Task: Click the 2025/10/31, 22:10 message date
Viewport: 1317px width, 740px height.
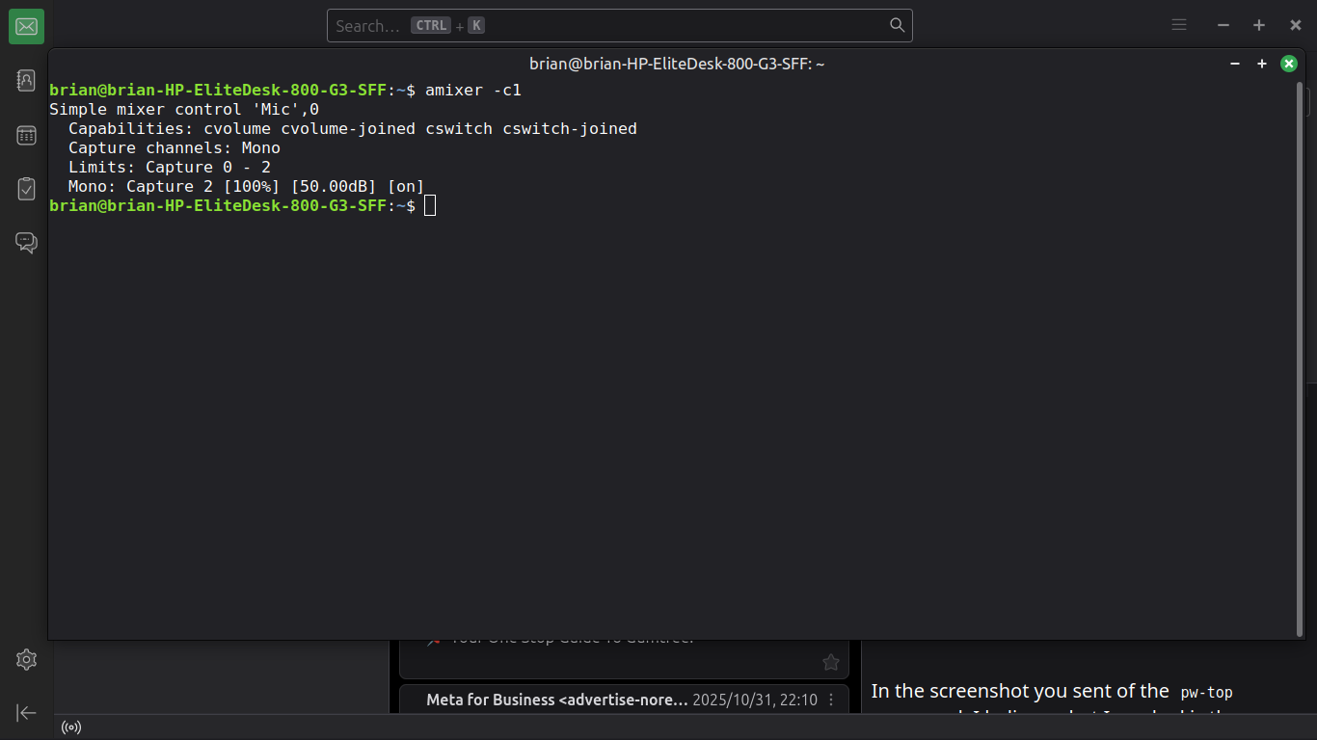Action: [755, 700]
